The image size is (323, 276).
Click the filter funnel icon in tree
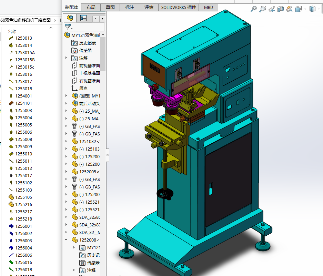coord(68,27)
